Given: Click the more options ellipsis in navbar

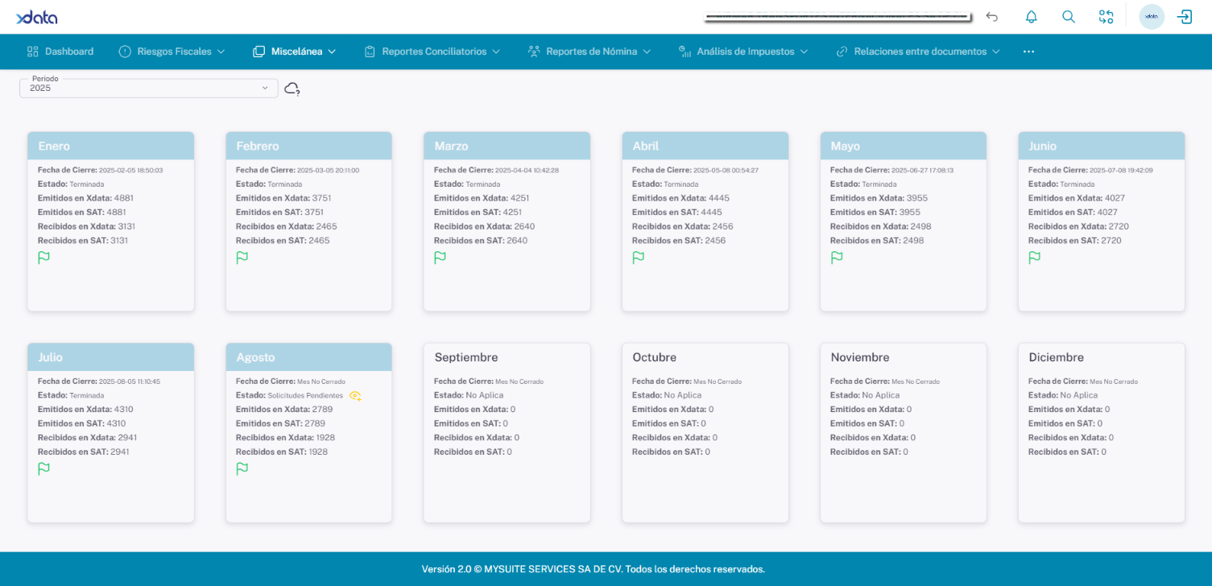Looking at the screenshot, I should point(1028,52).
